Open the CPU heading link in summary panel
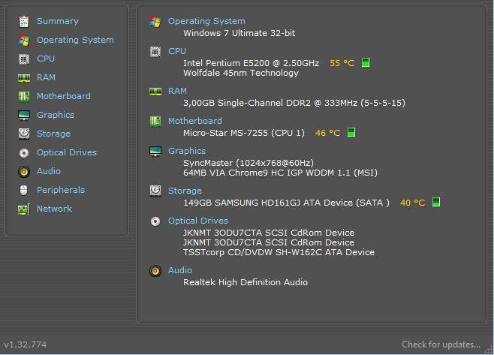Screen dimensions: 494x355 point(177,51)
